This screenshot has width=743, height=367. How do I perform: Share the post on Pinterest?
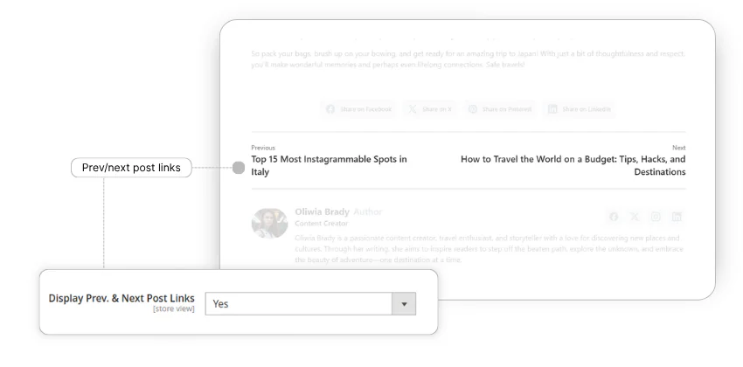tap(499, 109)
